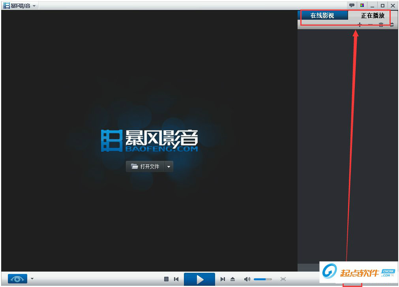This screenshot has width=399, height=287.
Task: Close the 暴风影音 window
Action: (393, 6)
